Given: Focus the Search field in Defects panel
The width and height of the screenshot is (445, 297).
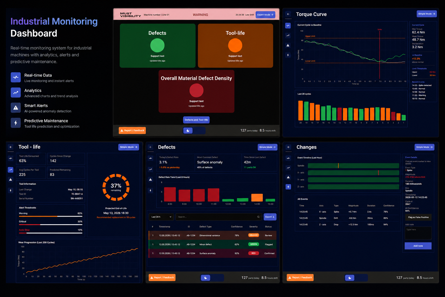Looking at the screenshot, I should point(219,217).
